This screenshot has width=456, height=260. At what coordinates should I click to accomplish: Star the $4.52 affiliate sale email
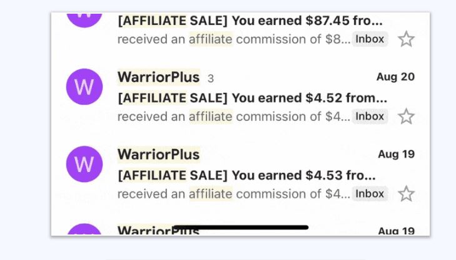[406, 117]
